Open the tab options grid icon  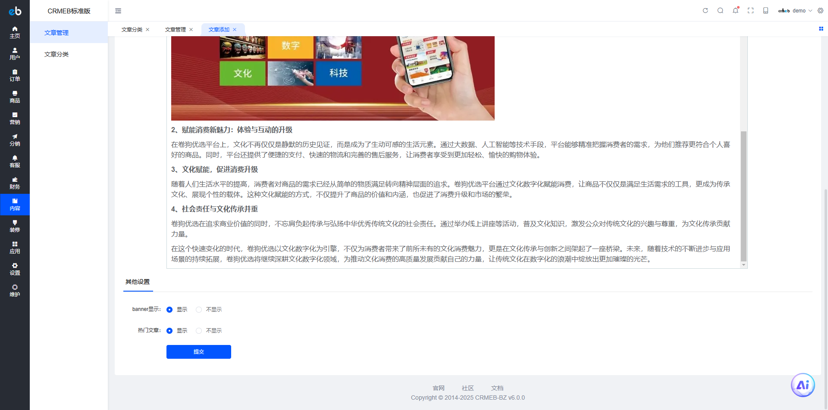[821, 29]
